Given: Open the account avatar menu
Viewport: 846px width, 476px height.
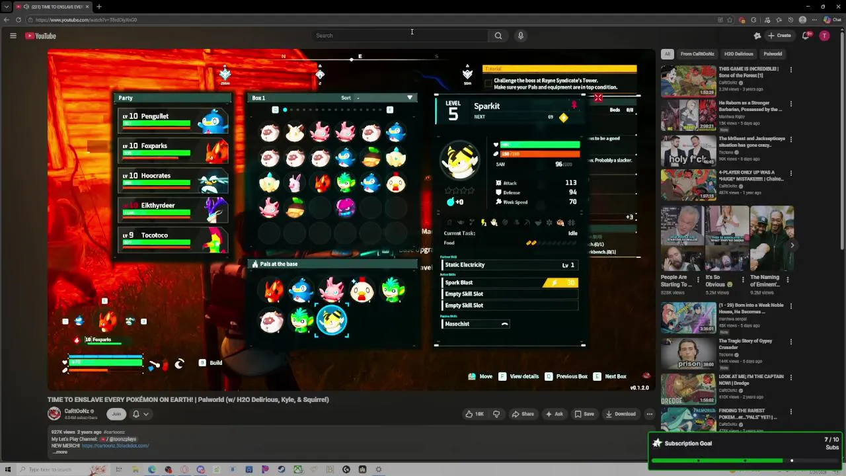Looking at the screenshot, I should coord(824,36).
